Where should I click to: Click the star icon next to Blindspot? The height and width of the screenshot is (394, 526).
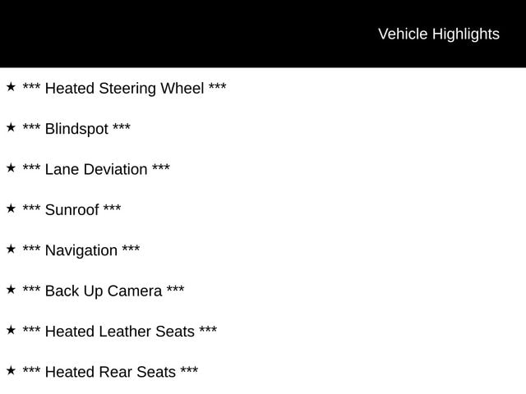pos(11,127)
